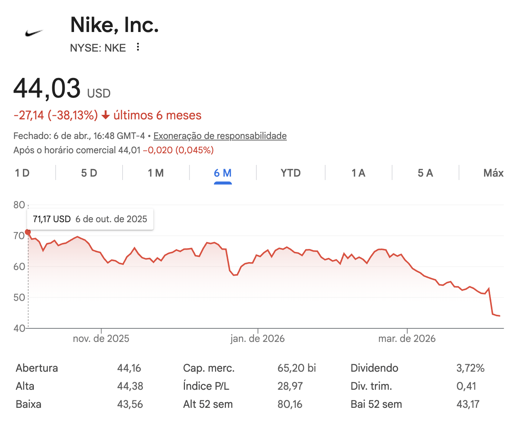This screenshot has width=512, height=421.
Task: Click the Cap. merc. statistic label
Action: (x=209, y=368)
